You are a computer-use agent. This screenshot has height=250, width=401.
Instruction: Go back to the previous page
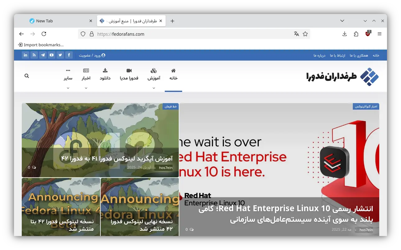[x=21, y=34]
